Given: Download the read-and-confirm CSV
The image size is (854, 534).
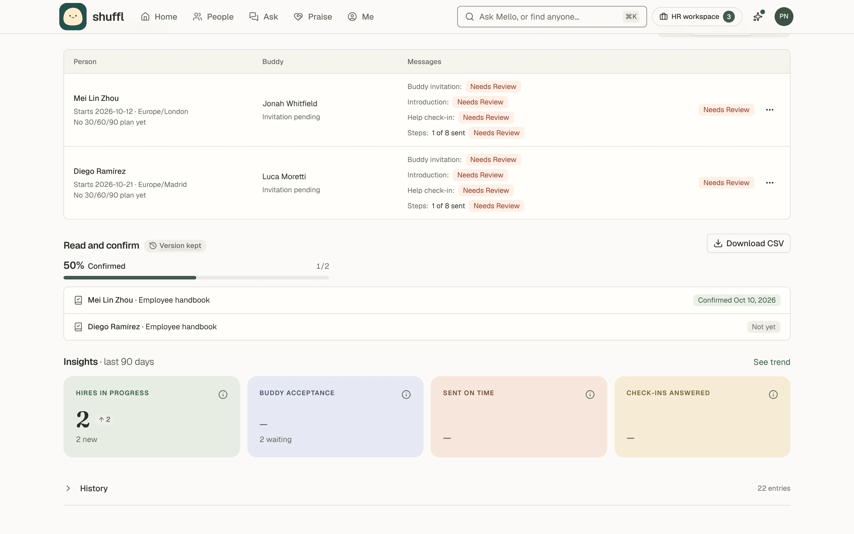Looking at the screenshot, I should point(748,243).
